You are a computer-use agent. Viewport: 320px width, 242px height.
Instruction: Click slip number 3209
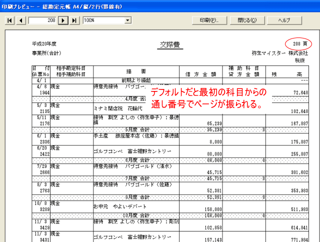[44, 209]
